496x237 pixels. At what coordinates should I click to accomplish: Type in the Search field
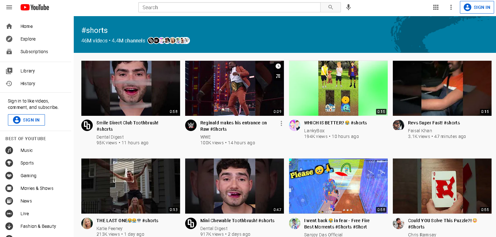click(229, 7)
